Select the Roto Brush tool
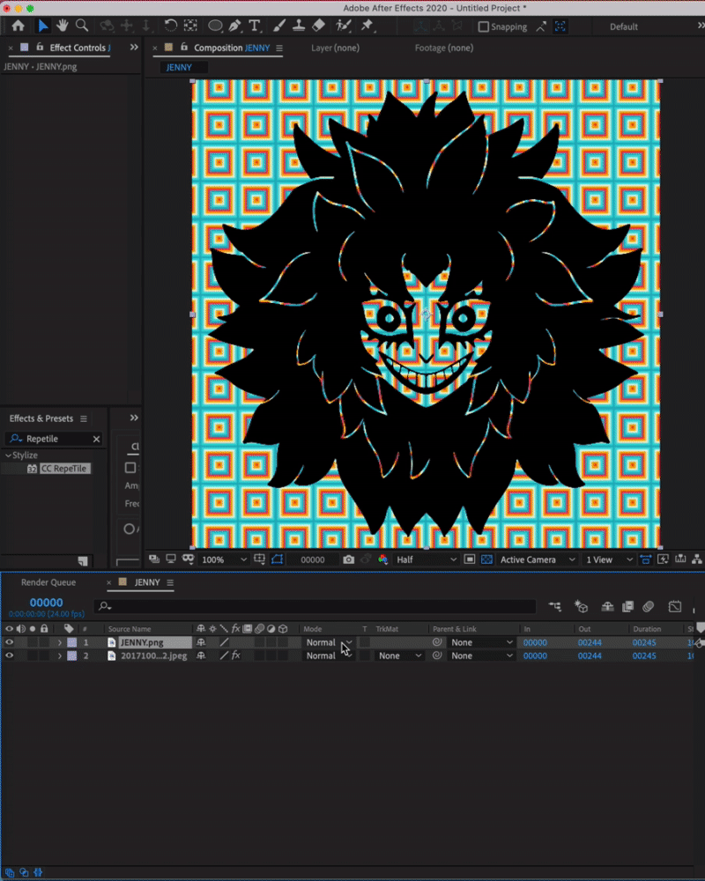The height and width of the screenshot is (881, 705). pos(343,26)
